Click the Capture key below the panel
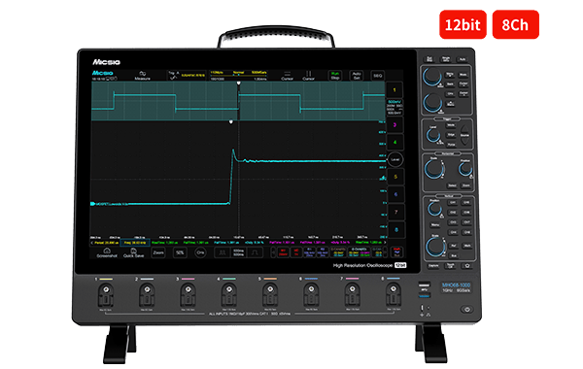This screenshot has width=583, height=369. tap(433, 266)
